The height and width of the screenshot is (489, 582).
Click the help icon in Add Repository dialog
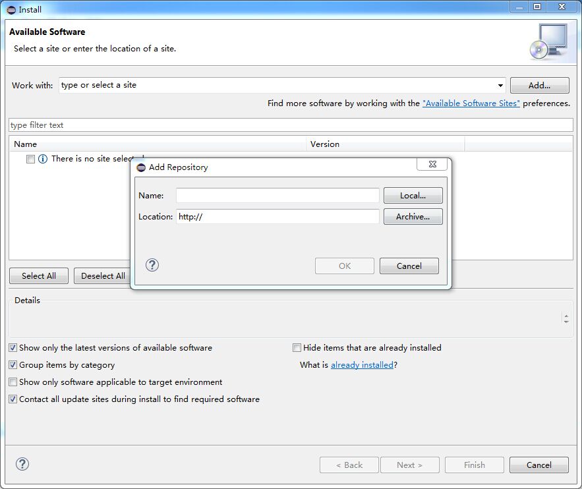click(152, 265)
